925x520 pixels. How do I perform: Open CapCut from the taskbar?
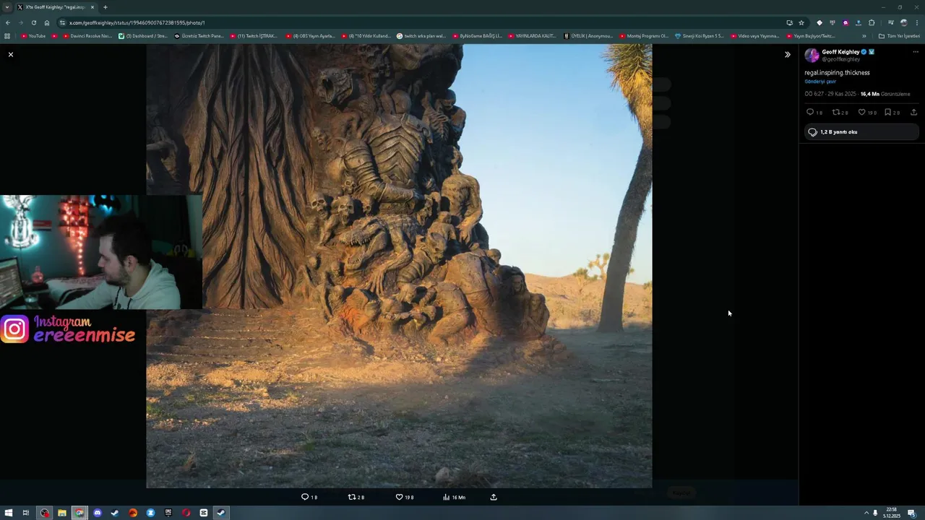pos(203,513)
